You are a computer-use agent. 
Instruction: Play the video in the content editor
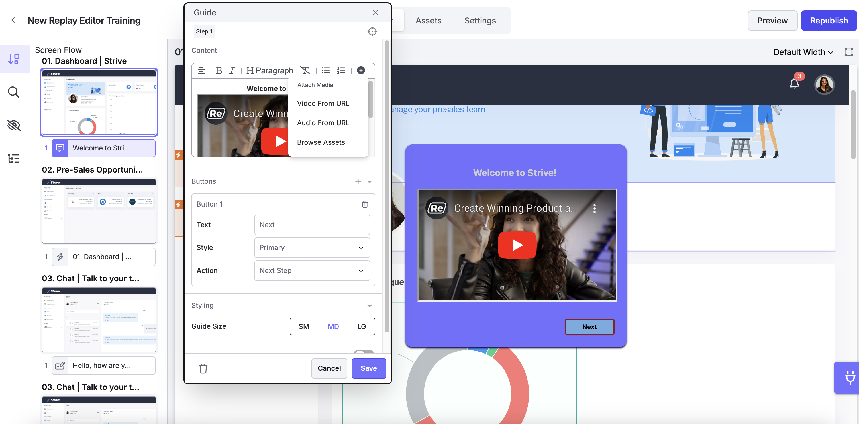[275, 141]
